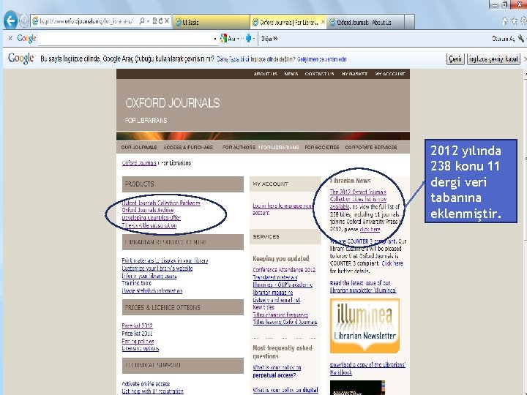Close the Oxford Journals For Librarians tab

pyautogui.click(x=323, y=22)
